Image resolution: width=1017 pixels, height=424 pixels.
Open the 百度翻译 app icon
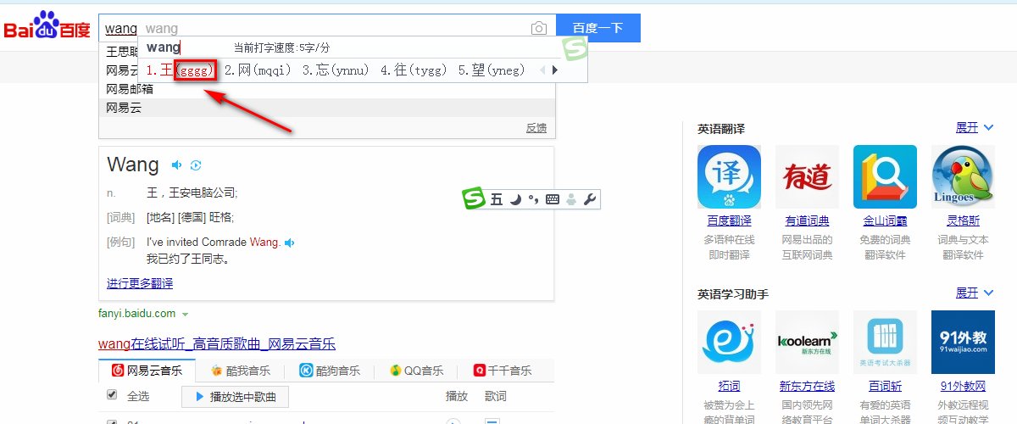click(729, 176)
